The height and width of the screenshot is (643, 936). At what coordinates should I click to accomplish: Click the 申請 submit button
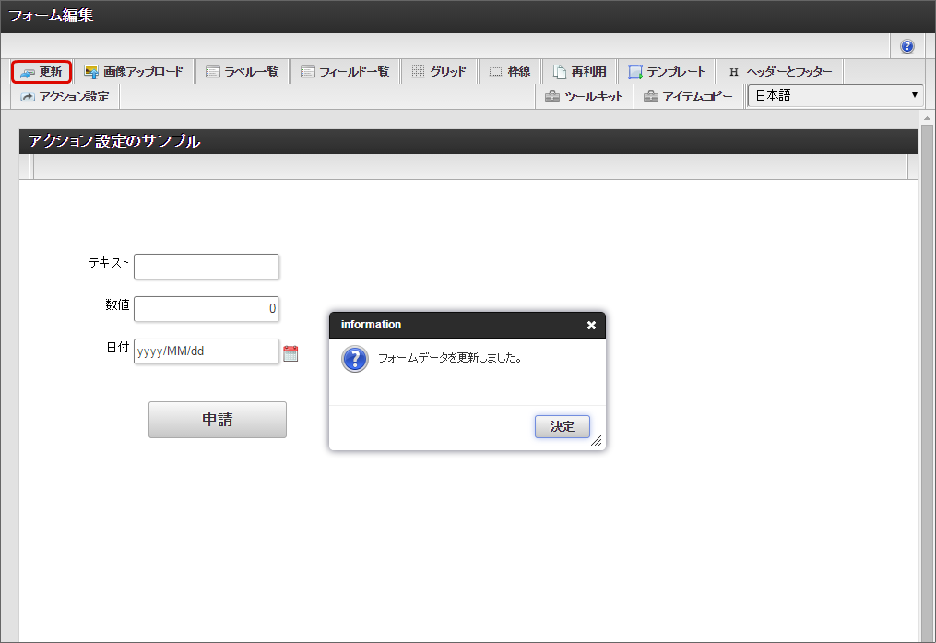218,420
